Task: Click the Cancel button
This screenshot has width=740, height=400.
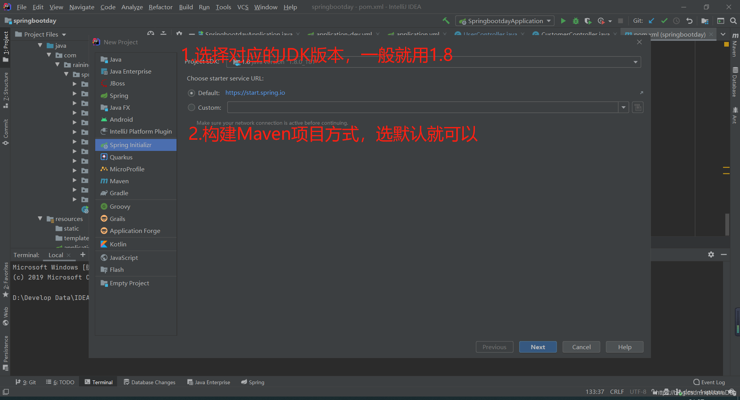Action: pyautogui.click(x=581, y=347)
